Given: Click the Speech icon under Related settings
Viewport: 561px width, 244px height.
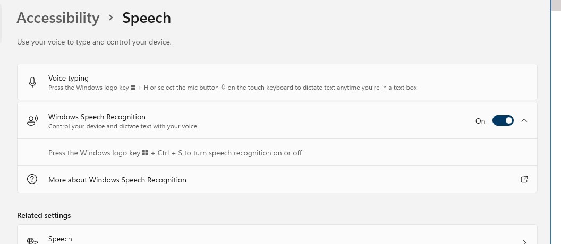Looking at the screenshot, I should [x=32, y=241].
